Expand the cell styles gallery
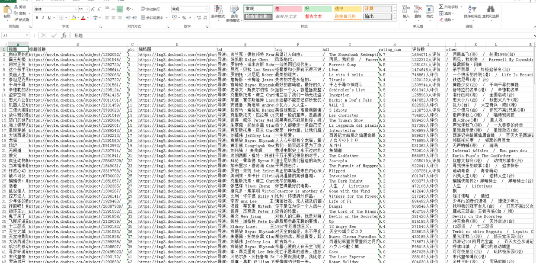536x263 pixels. point(395,19)
